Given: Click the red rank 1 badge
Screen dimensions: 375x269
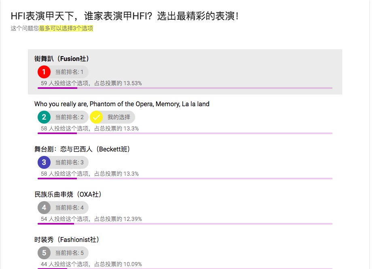Looking at the screenshot, I should click(x=44, y=72).
